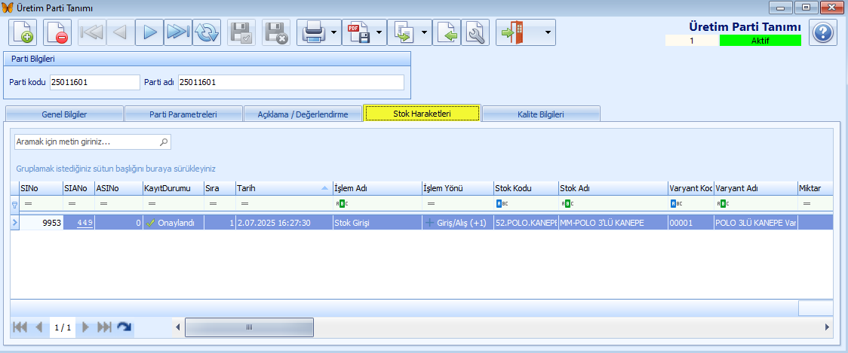
Task: Open the Stok Kodu filter condition selector
Action: (x=500, y=204)
